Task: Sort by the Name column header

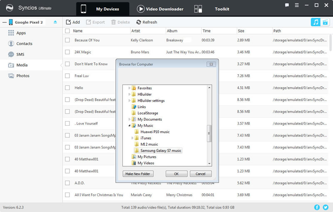Action: click(78, 31)
